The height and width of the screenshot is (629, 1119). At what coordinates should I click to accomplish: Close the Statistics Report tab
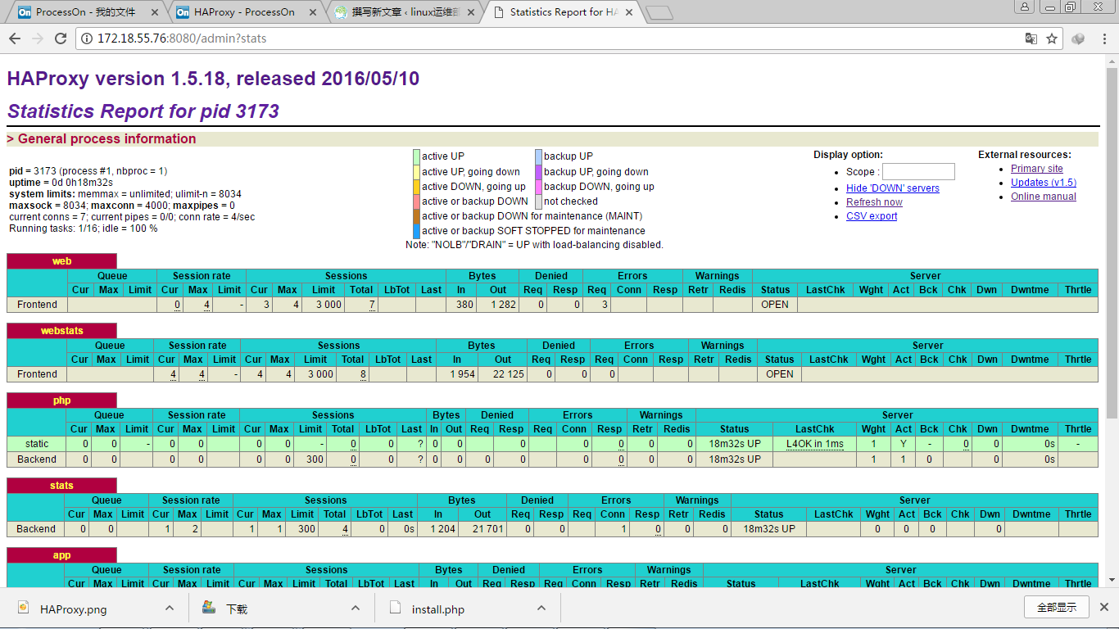(x=627, y=12)
